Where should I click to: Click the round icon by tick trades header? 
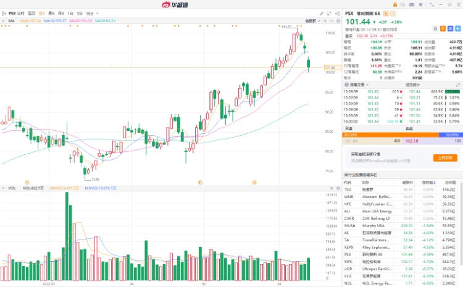[x=347, y=85]
